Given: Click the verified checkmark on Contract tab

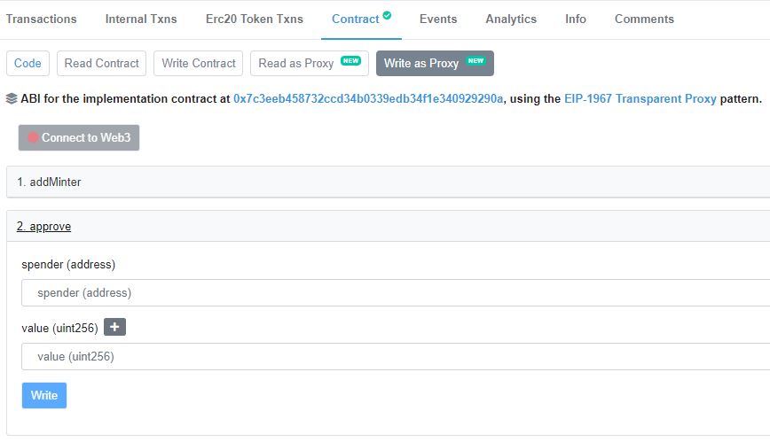Looking at the screenshot, I should 387,15.
